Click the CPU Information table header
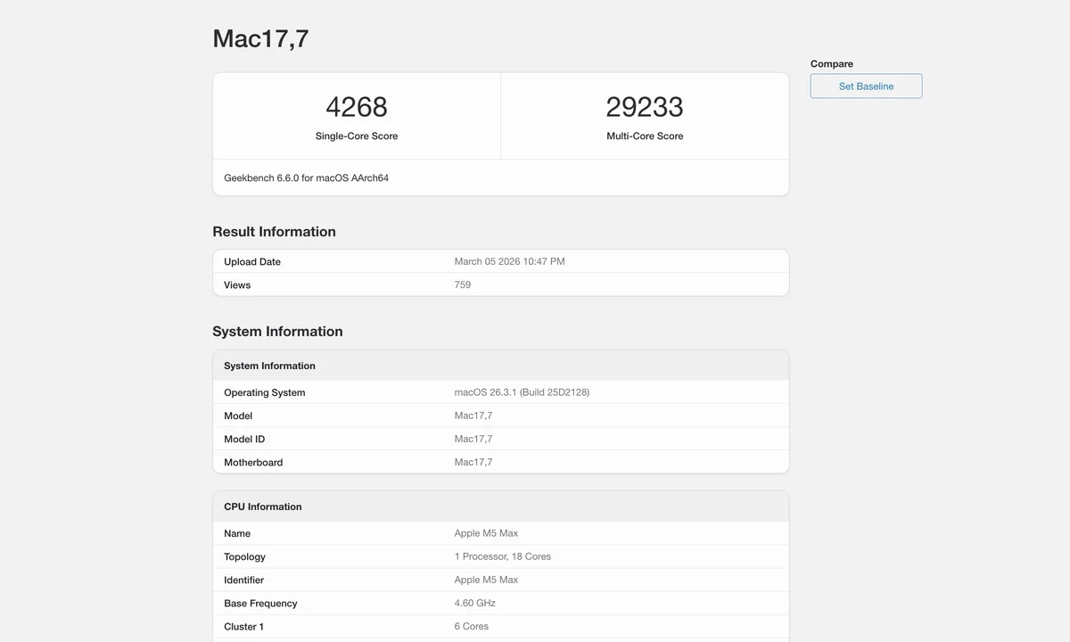 tap(262, 507)
